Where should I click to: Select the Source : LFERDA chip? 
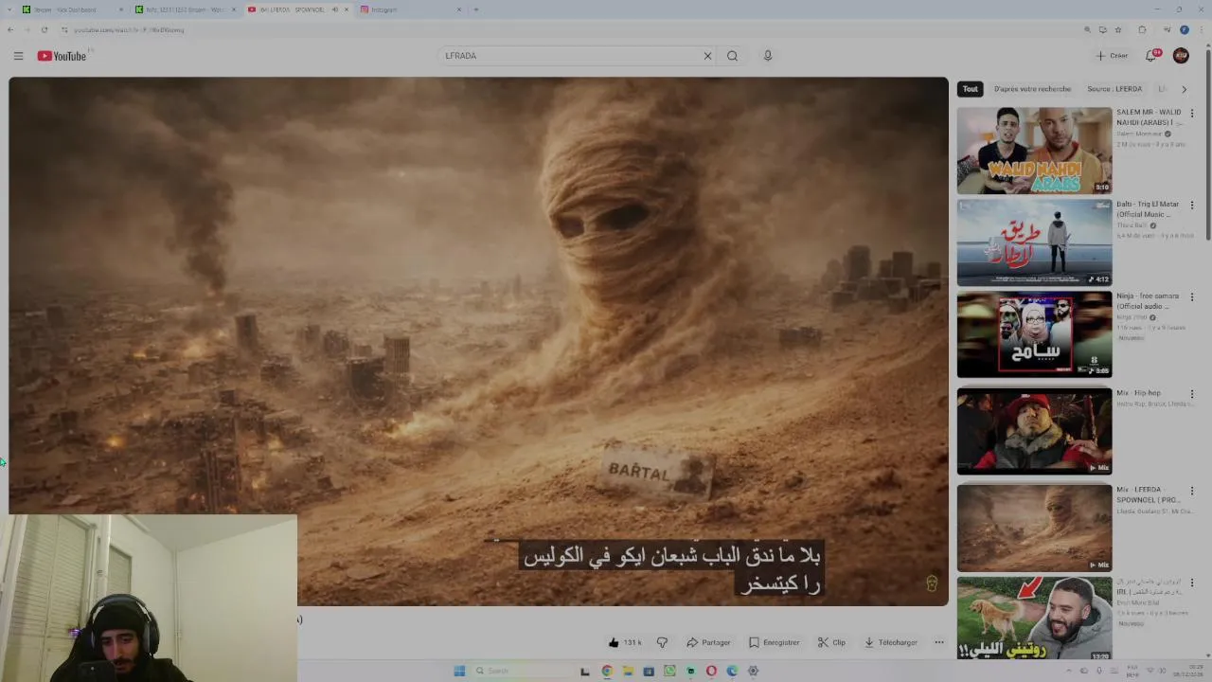click(x=1114, y=89)
